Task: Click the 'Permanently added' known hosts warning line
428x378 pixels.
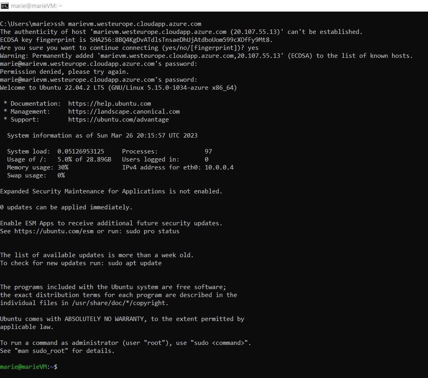Action: tap(206, 56)
